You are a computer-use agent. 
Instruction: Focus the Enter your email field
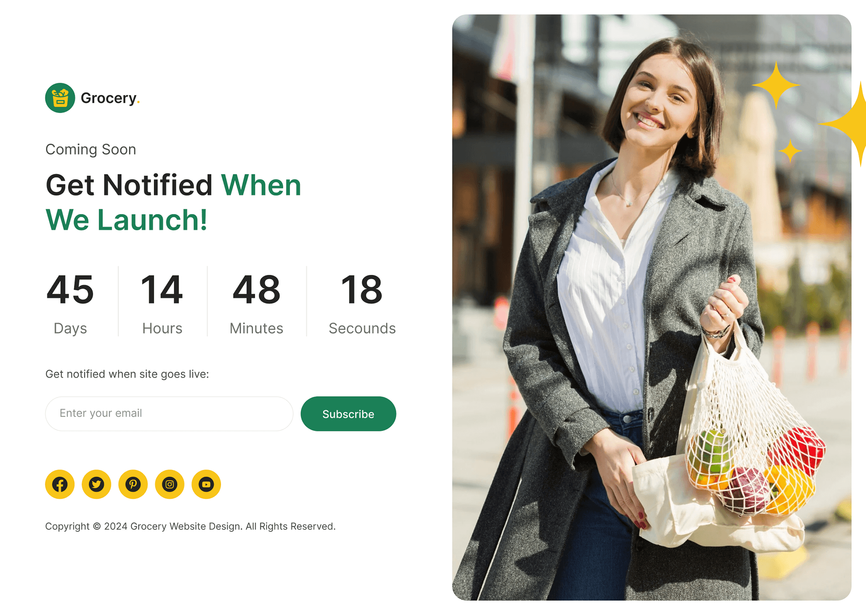pyautogui.click(x=169, y=414)
